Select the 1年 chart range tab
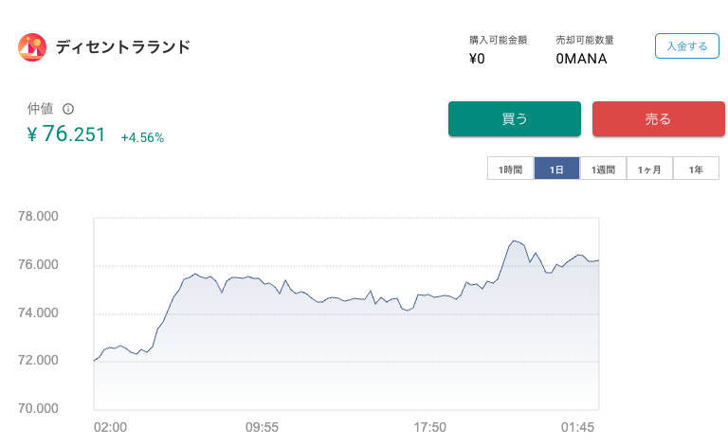 click(x=696, y=169)
